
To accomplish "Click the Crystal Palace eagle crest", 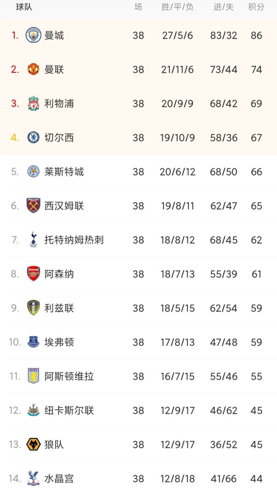I will click(x=33, y=478).
